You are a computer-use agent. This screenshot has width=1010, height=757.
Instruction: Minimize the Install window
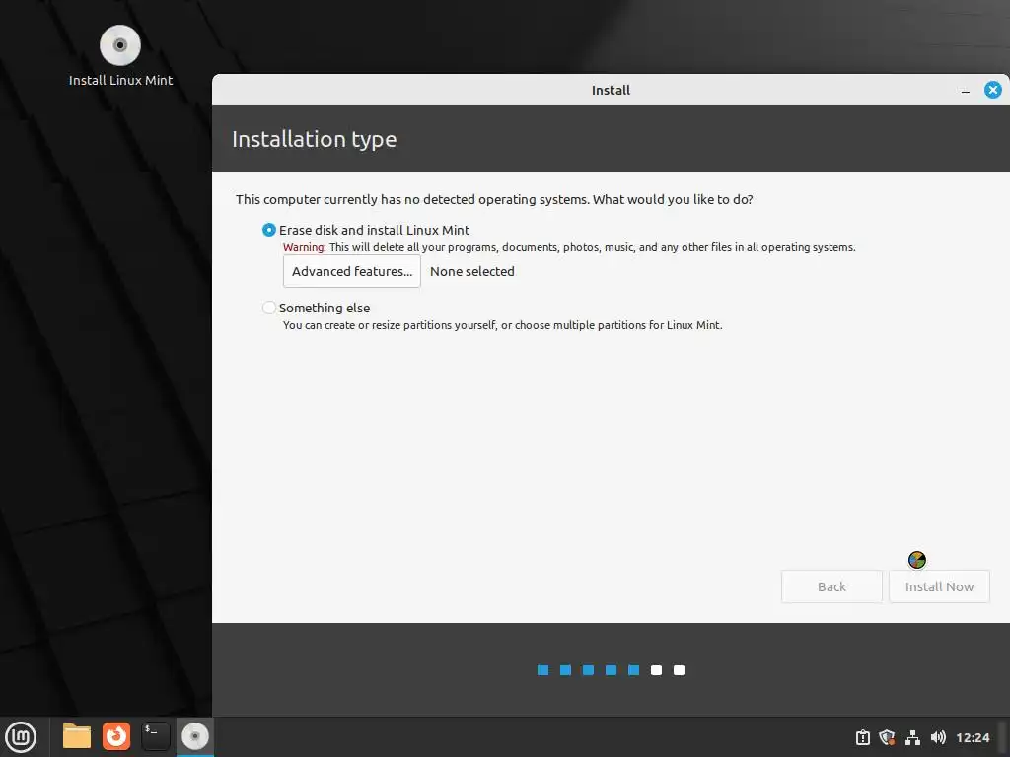(965, 91)
